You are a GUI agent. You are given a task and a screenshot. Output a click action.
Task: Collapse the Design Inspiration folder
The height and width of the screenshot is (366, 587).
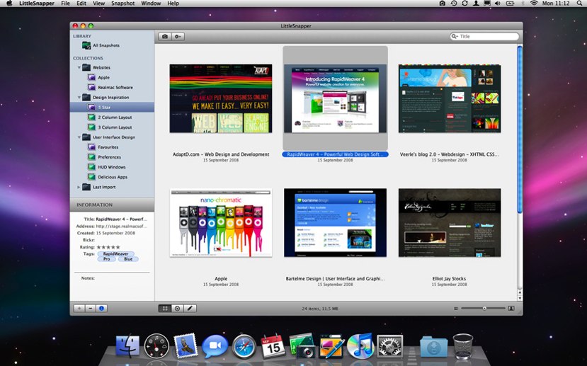click(79, 97)
